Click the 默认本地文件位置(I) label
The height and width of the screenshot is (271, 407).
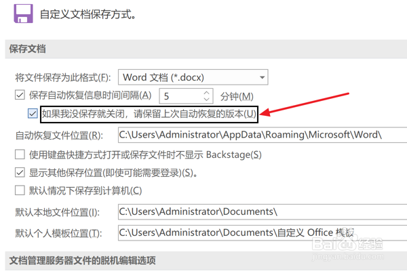click(x=58, y=212)
